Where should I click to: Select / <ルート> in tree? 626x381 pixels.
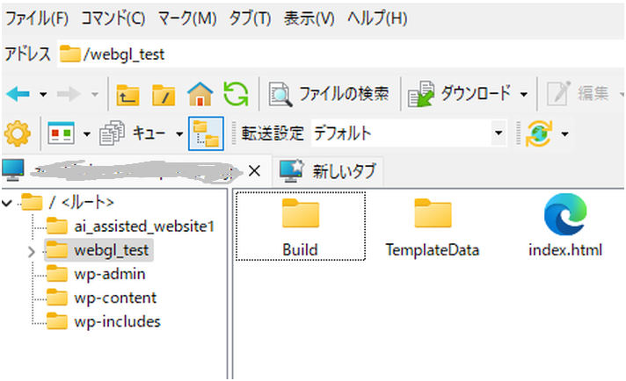(x=68, y=203)
